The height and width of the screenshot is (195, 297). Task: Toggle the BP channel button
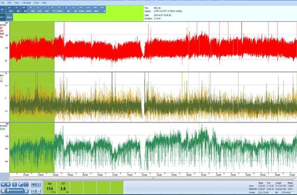pyautogui.click(x=2, y=9)
